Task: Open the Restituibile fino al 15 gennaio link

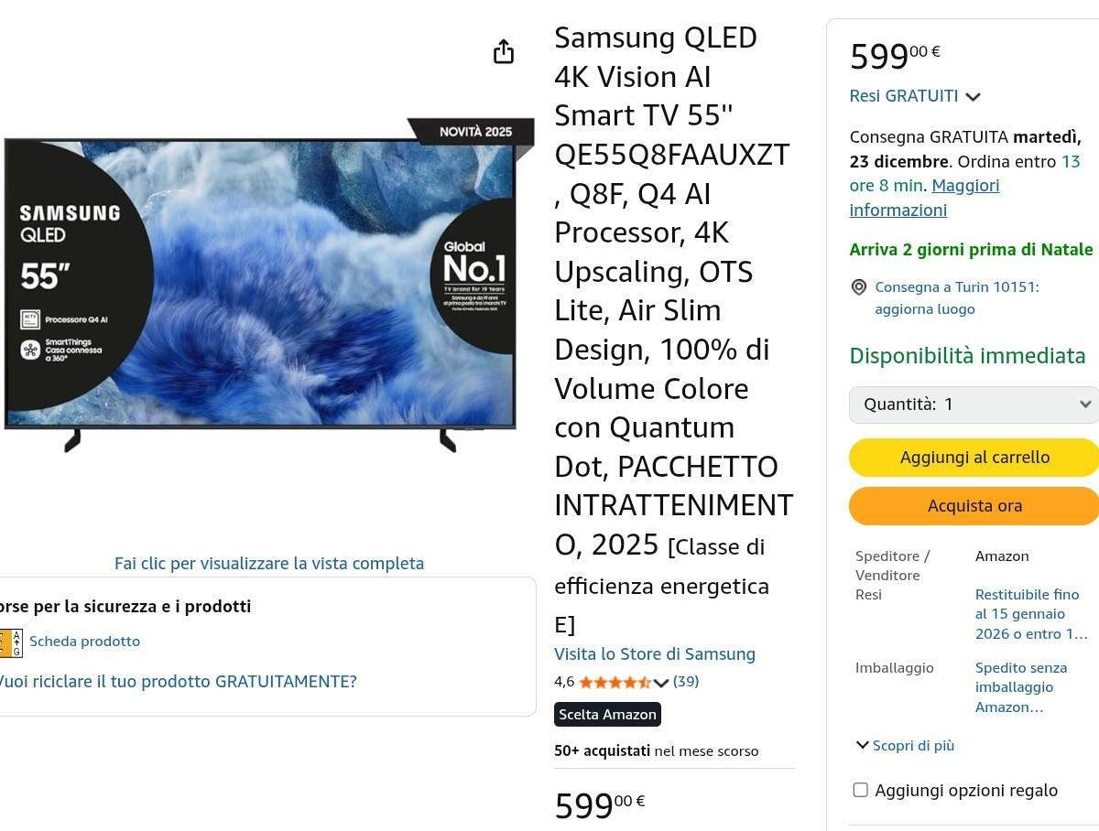Action: (1030, 614)
